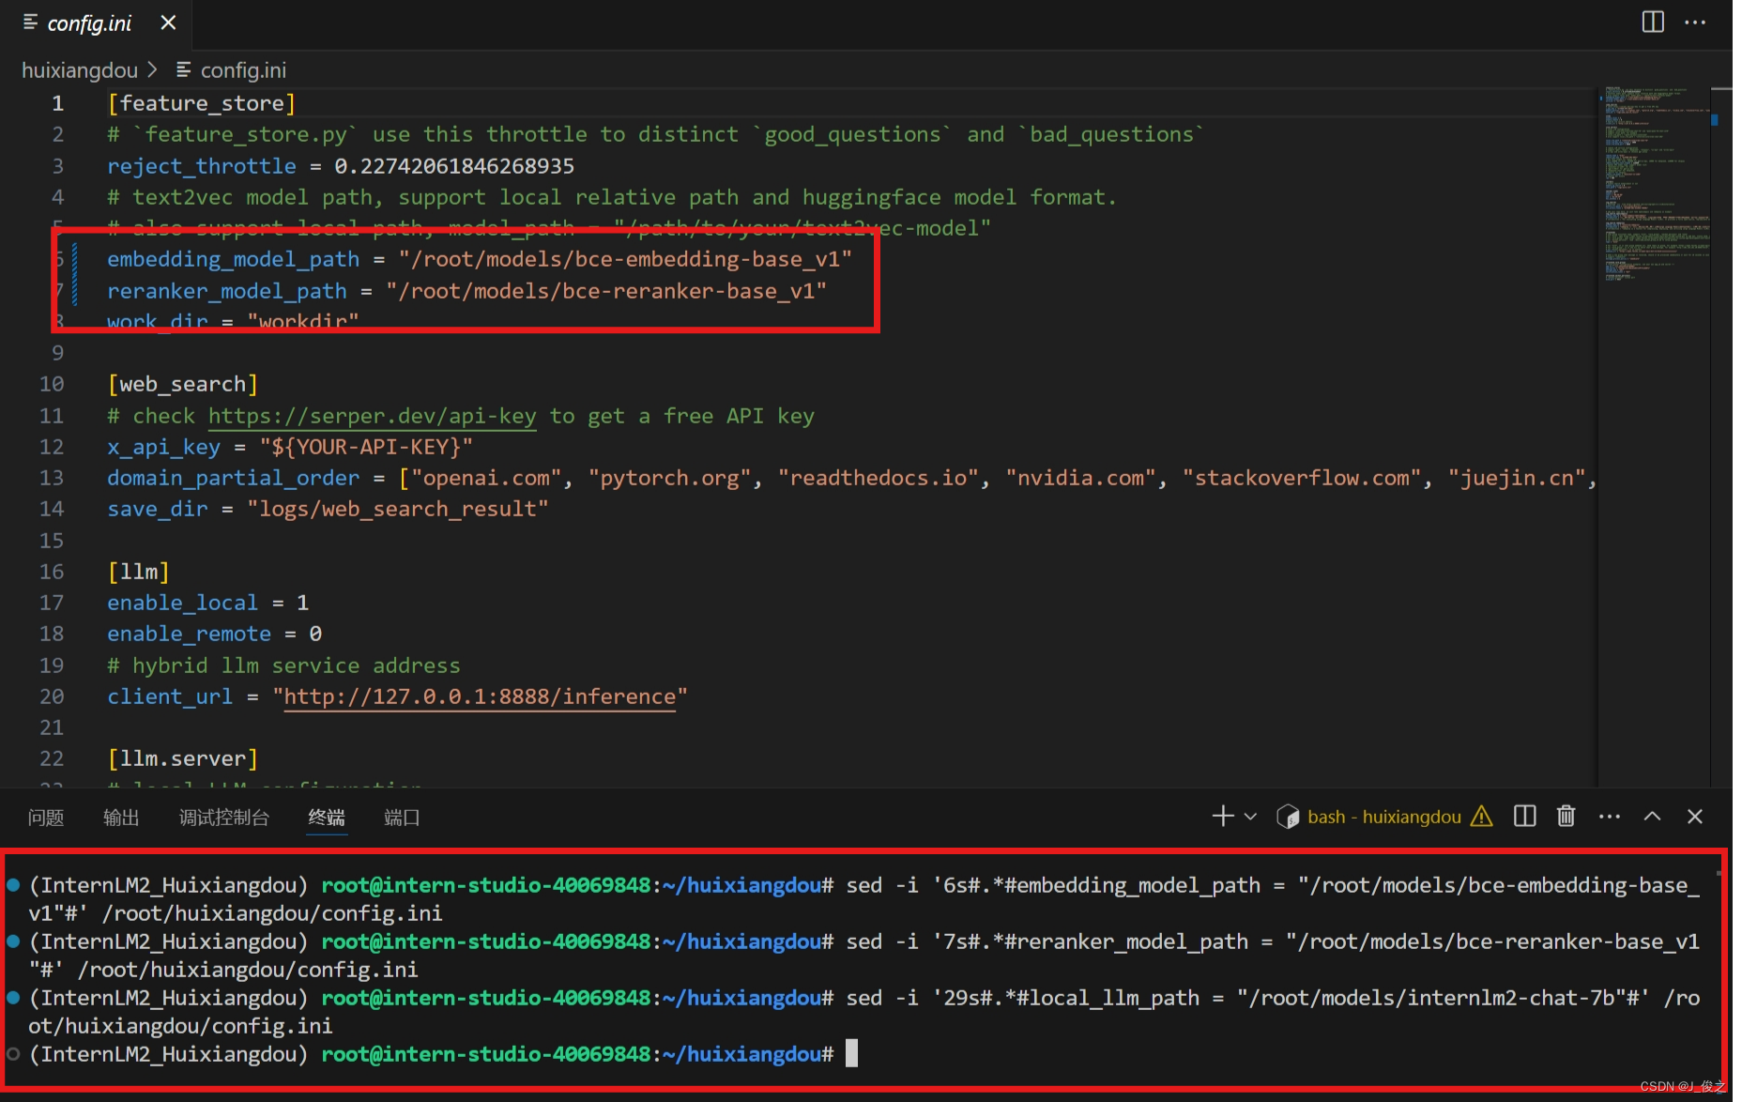The image size is (1742, 1102).
Task: Click the reranker_model_path line
Action: pos(466,291)
